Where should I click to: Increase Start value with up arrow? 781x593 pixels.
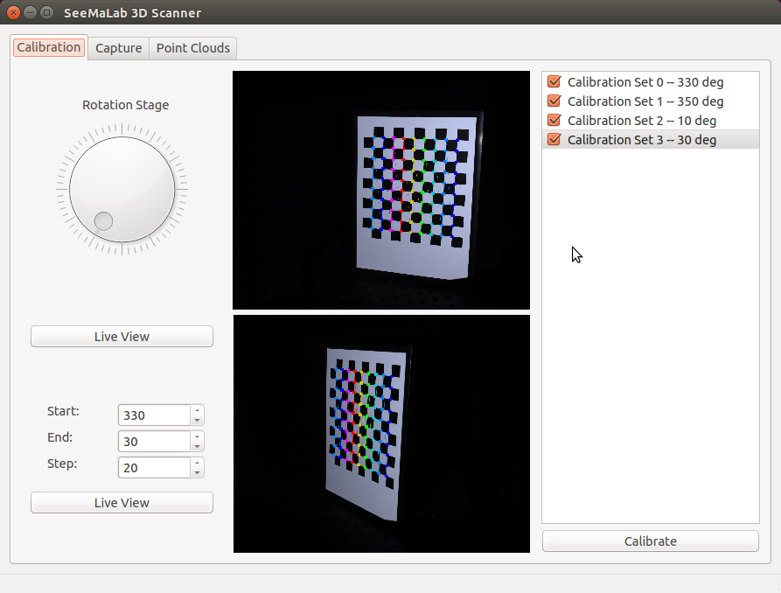(x=198, y=410)
